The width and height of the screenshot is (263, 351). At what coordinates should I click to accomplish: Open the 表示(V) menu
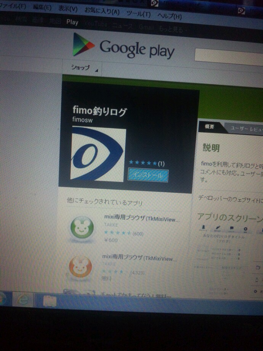[x=68, y=9]
